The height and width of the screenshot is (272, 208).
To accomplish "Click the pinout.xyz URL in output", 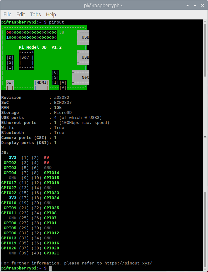I will 128,263.
